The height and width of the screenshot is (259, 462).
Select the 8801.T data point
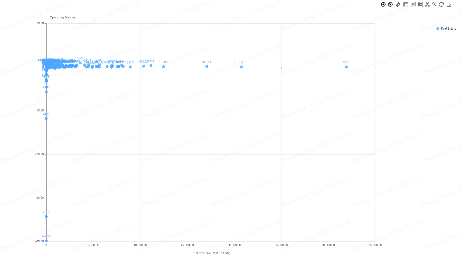[x=207, y=66]
